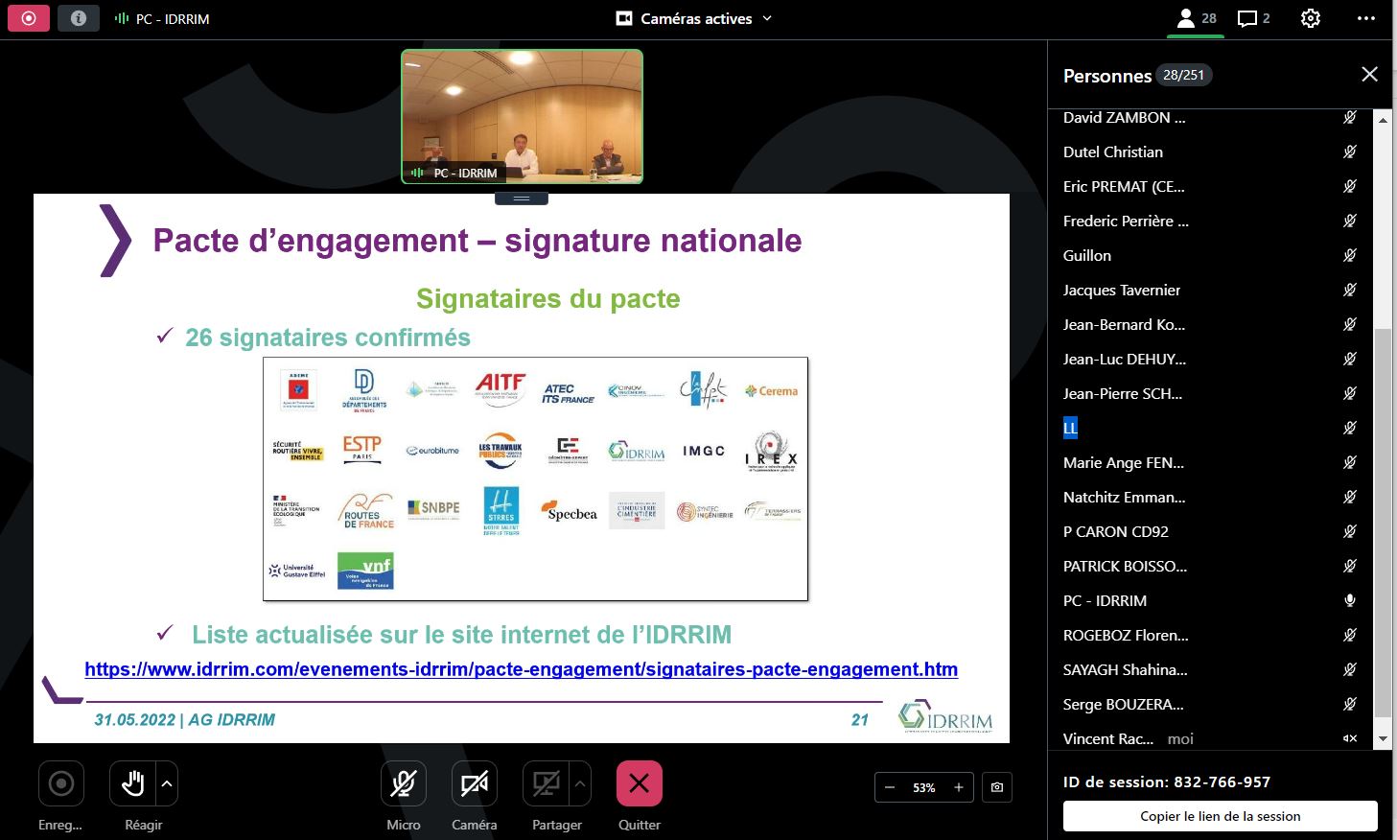Click the muted mic icon for David ZAMBON
This screenshot has width=1397, height=840.
coord(1350,118)
